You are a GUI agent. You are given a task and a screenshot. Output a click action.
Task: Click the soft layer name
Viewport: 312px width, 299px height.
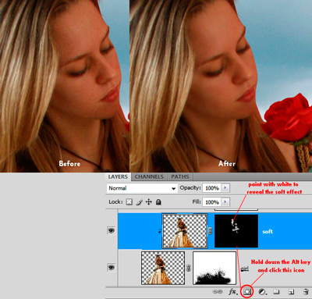[x=268, y=231]
